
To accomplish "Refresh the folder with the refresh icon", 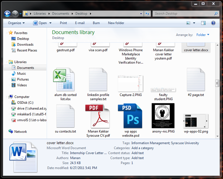I will tap(147, 14).
